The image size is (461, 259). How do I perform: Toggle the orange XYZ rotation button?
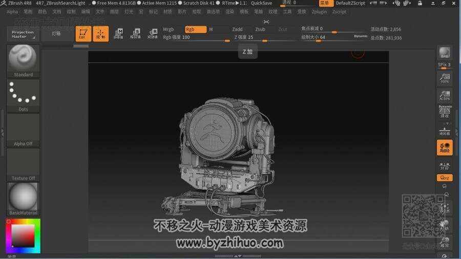445,178
